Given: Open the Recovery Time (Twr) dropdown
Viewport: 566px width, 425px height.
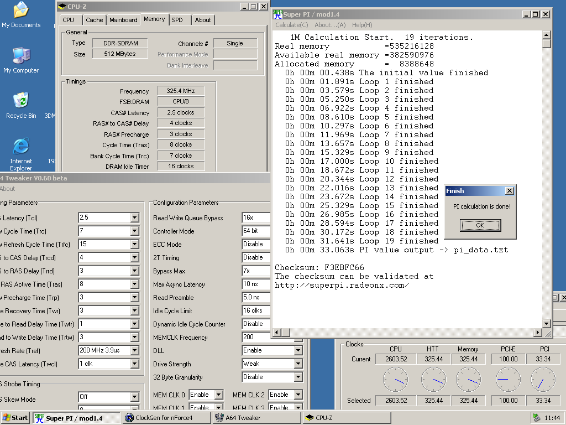Looking at the screenshot, I should pos(135,311).
